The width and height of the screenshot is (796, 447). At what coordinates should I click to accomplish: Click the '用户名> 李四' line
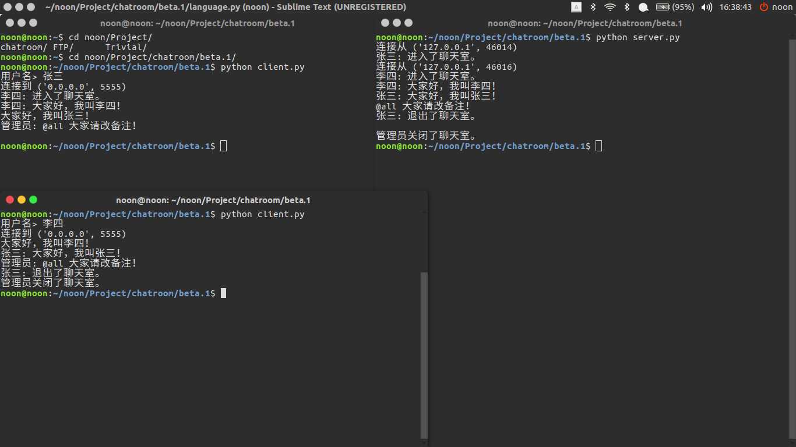(x=32, y=224)
